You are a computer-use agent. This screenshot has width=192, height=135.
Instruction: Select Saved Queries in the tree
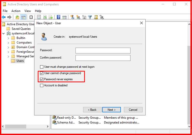click(21, 29)
